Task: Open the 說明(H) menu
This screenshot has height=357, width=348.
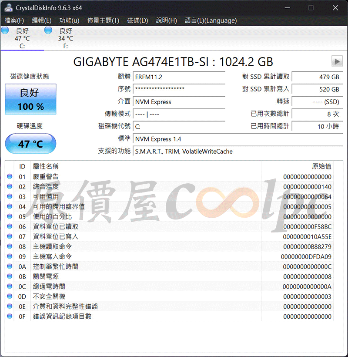Action: click(166, 20)
